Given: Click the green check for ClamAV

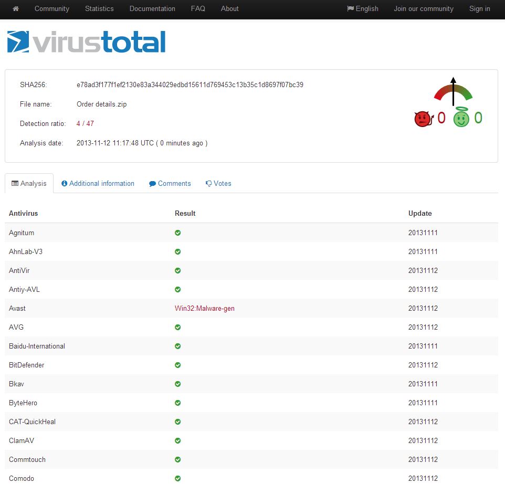Looking at the screenshot, I should tap(178, 440).
